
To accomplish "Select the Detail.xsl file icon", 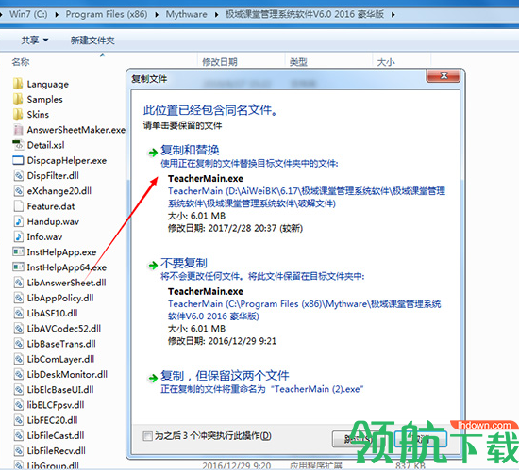I will 18,145.
